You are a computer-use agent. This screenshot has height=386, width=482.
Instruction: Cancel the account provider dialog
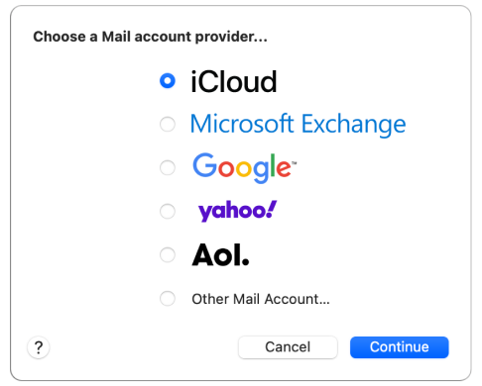288,347
